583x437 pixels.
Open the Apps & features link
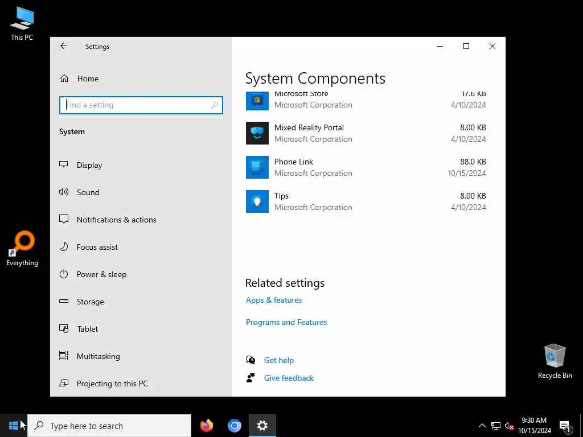click(274, 300)
